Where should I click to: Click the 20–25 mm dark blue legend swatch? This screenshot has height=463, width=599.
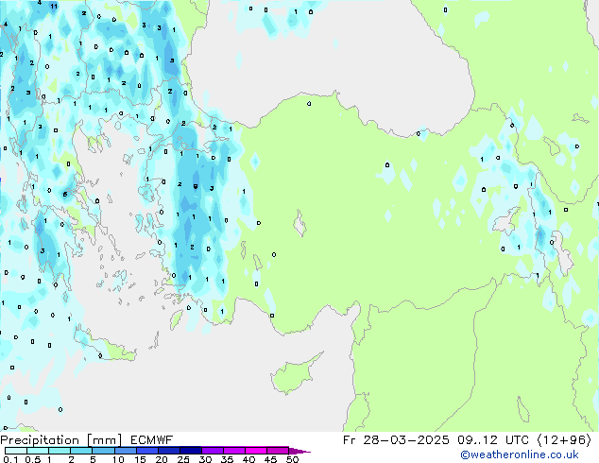(168, 451)
